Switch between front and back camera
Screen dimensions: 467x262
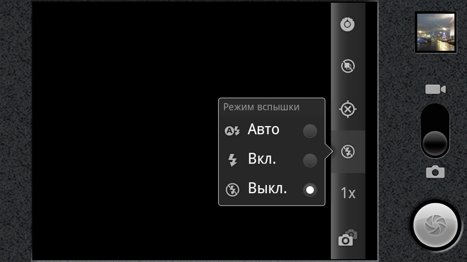click(348, 238)
